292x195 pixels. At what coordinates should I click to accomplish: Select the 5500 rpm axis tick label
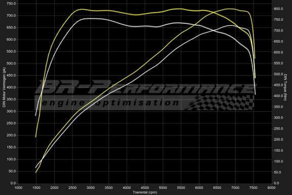click(181, 187)
